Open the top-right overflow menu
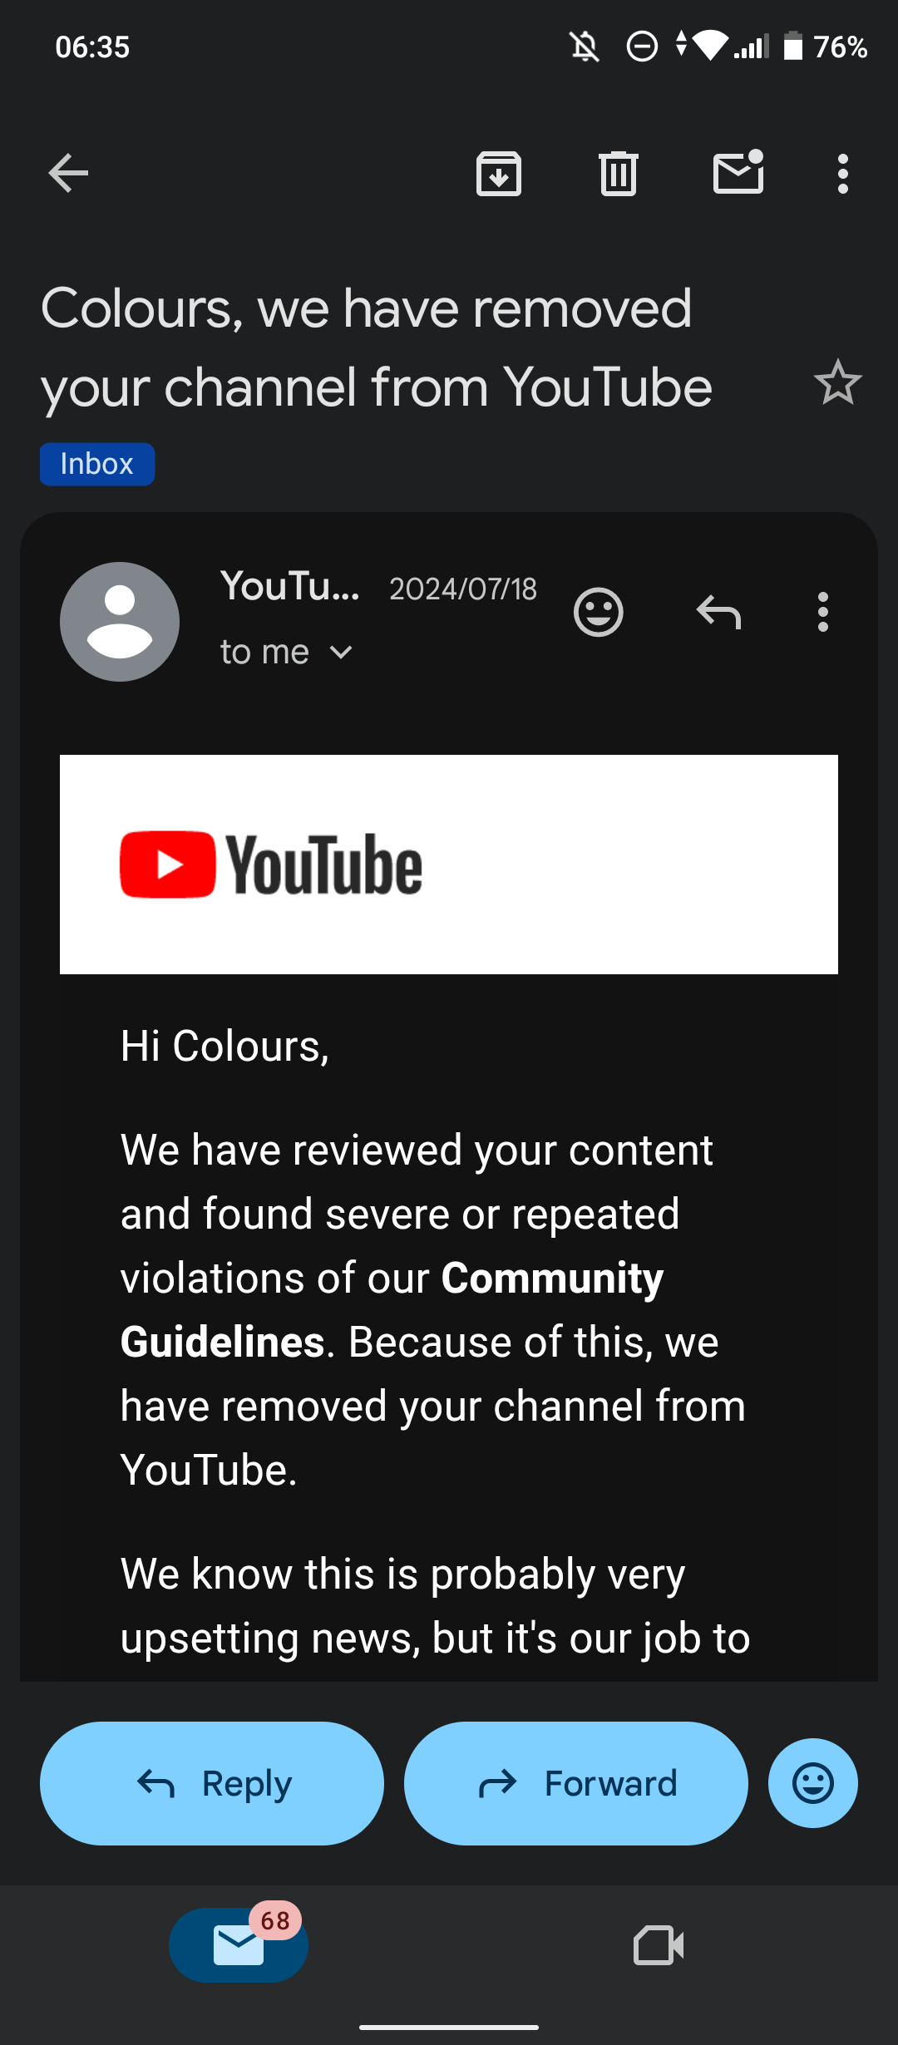 pos(843,173)
